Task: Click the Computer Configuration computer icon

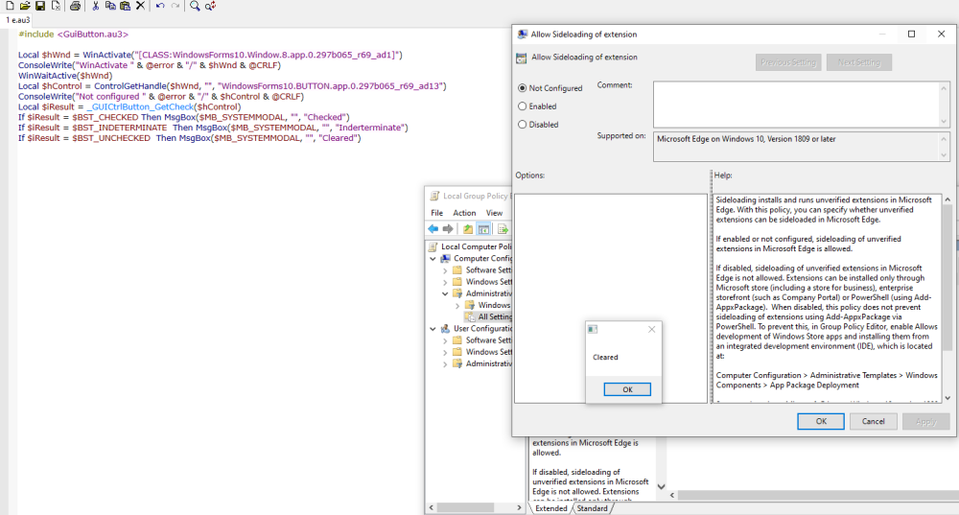Action: coord(445,258)
